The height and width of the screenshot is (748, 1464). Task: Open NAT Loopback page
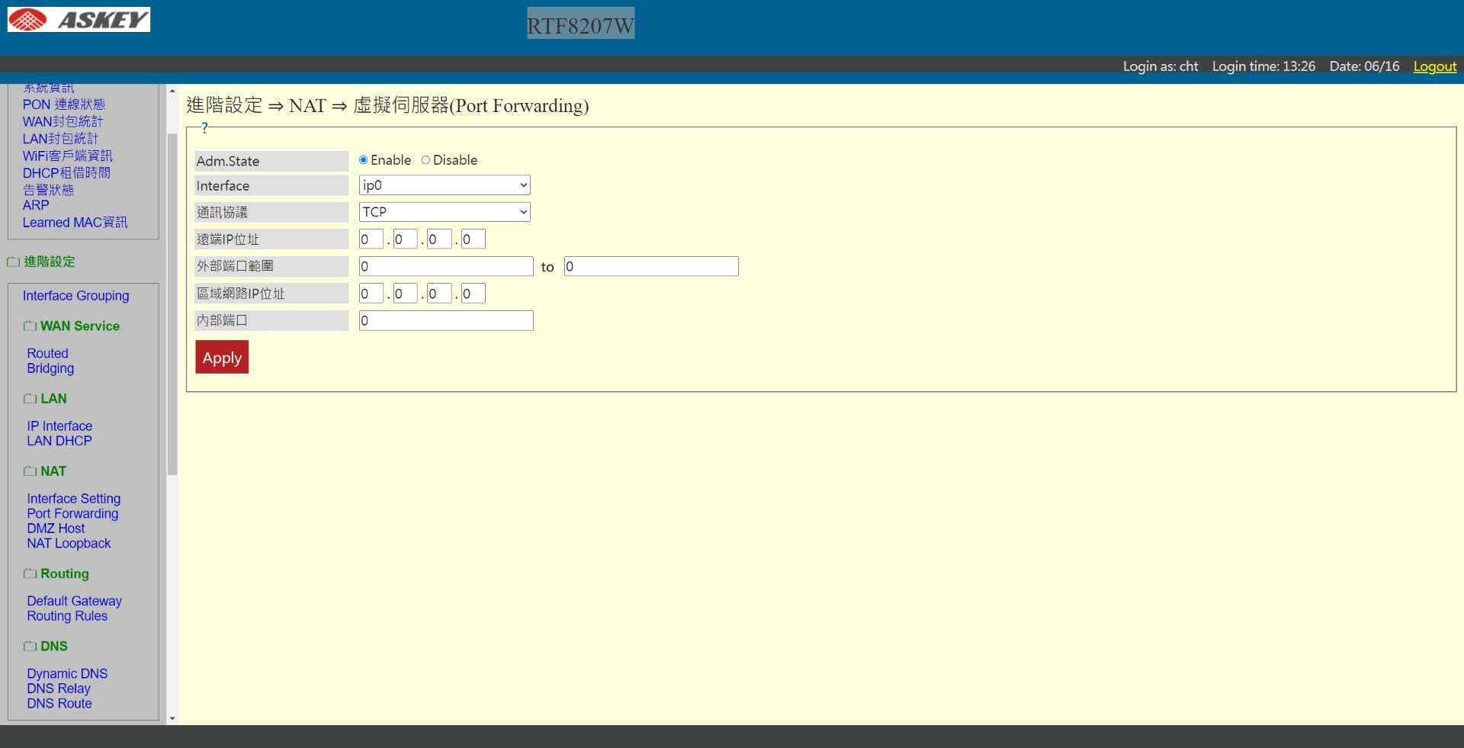(69, 544)
